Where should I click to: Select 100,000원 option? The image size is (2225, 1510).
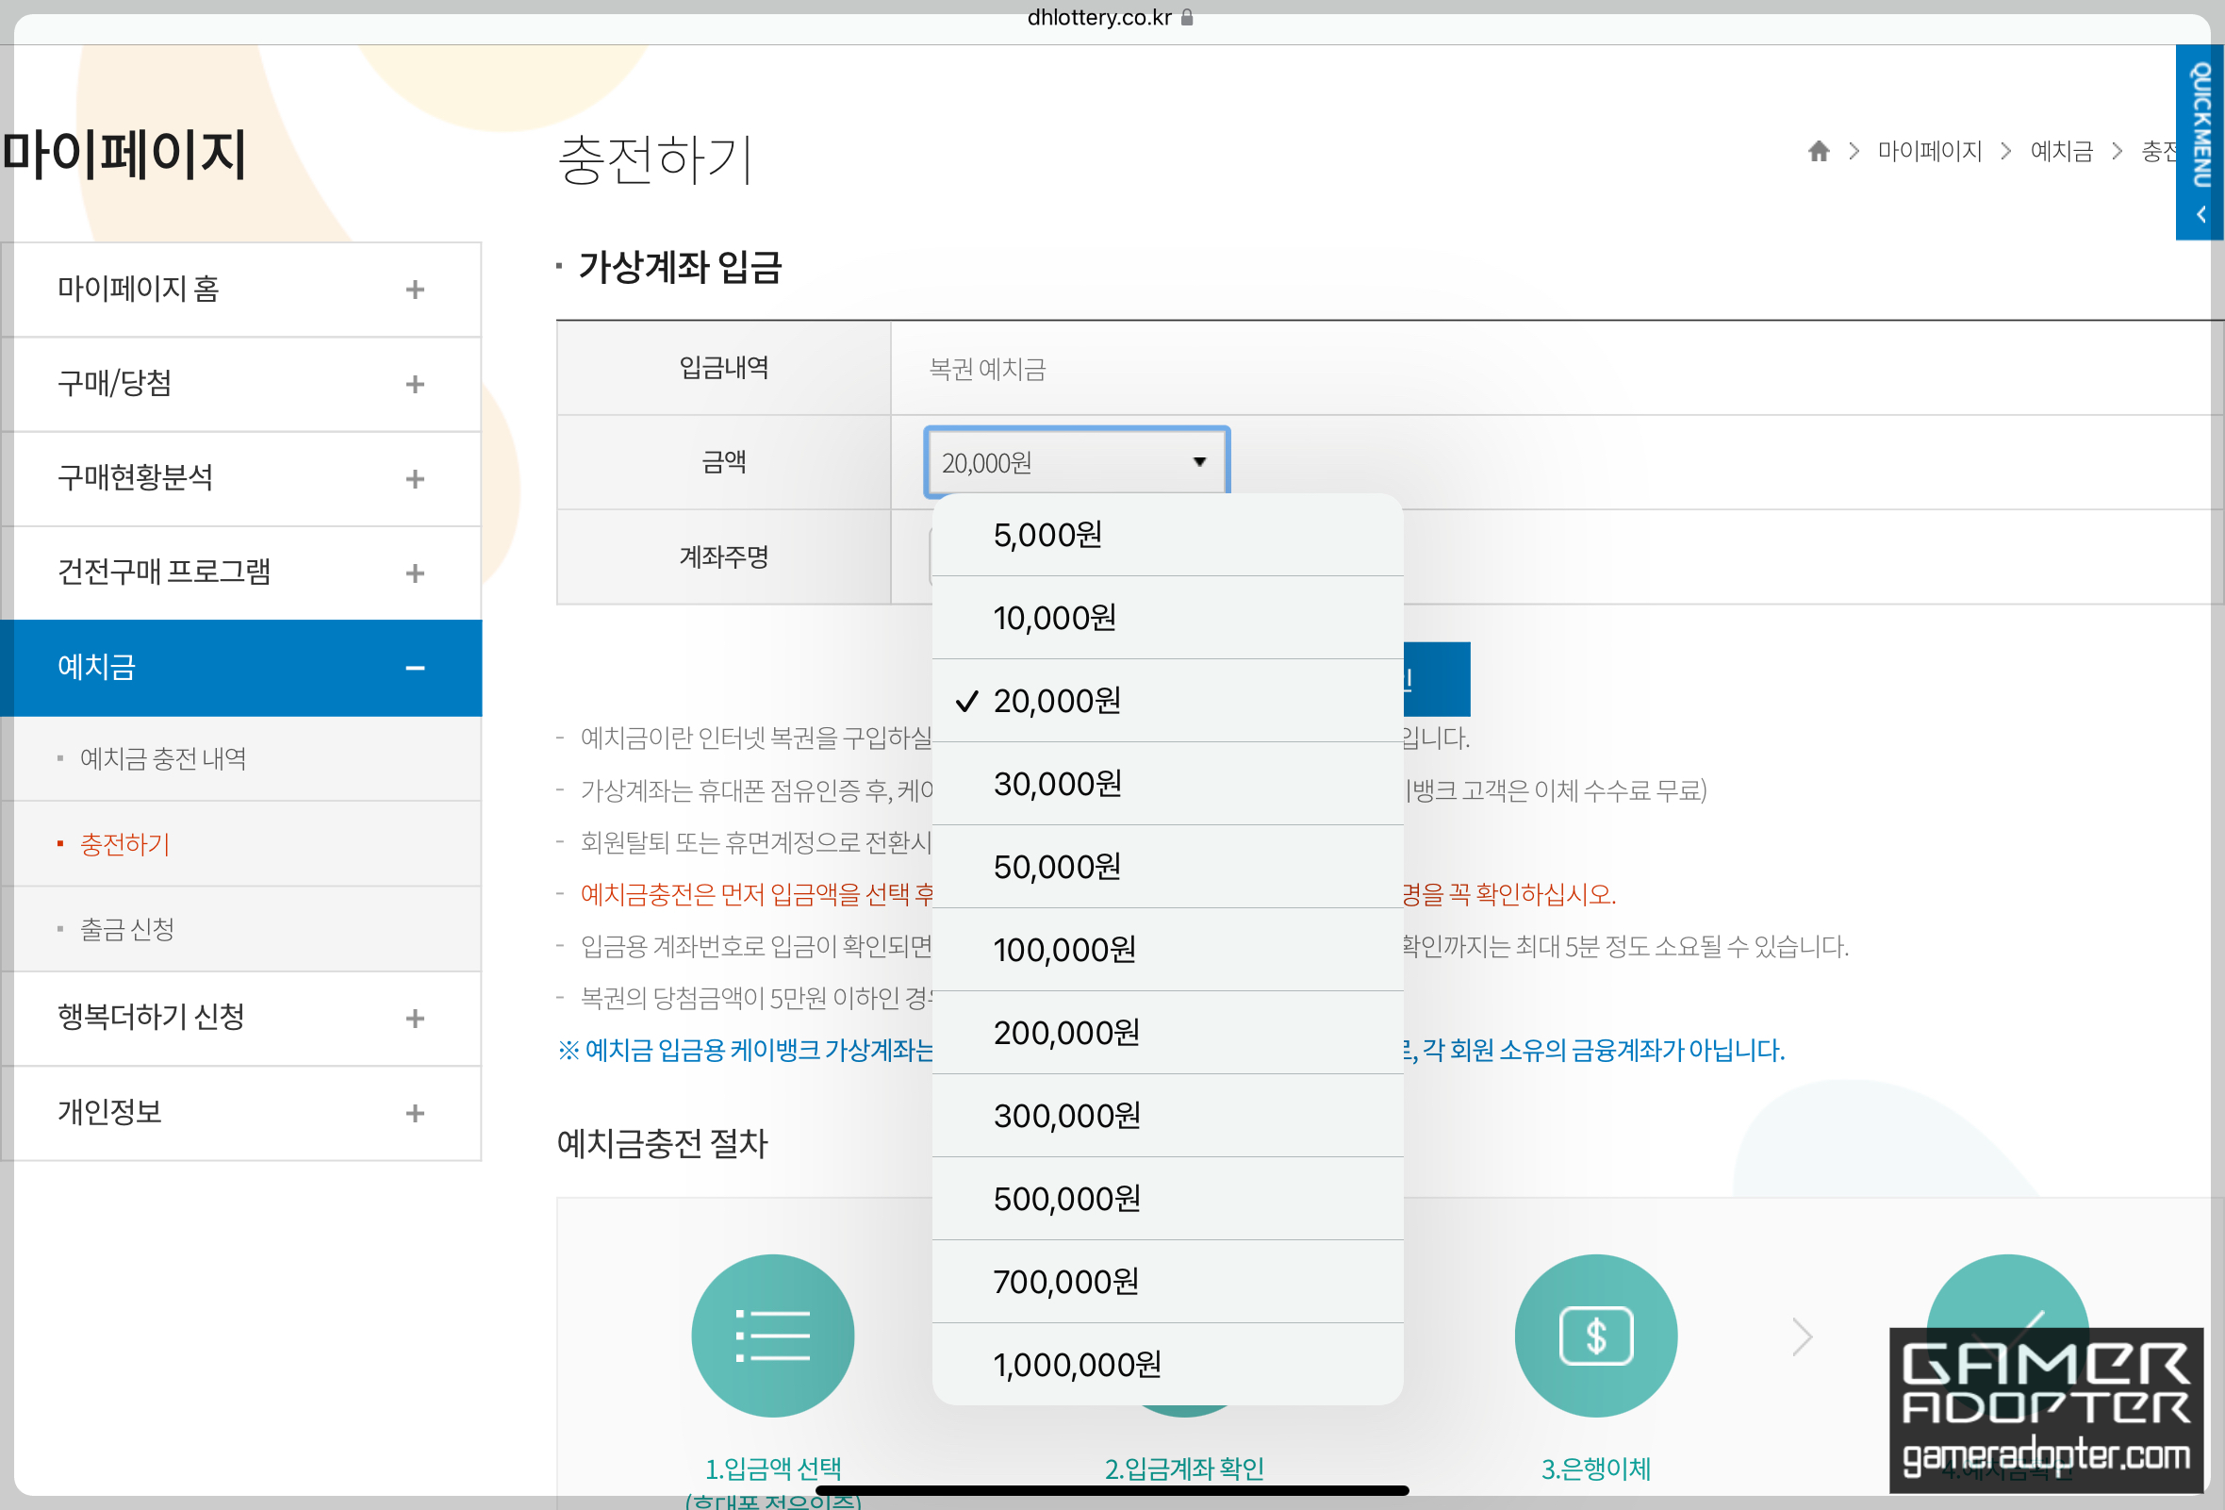[1166, 949]
